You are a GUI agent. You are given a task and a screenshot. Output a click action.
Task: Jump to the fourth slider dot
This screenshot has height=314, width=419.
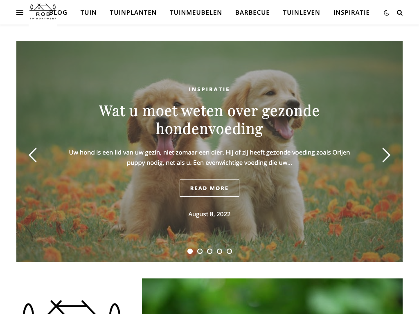219,251
